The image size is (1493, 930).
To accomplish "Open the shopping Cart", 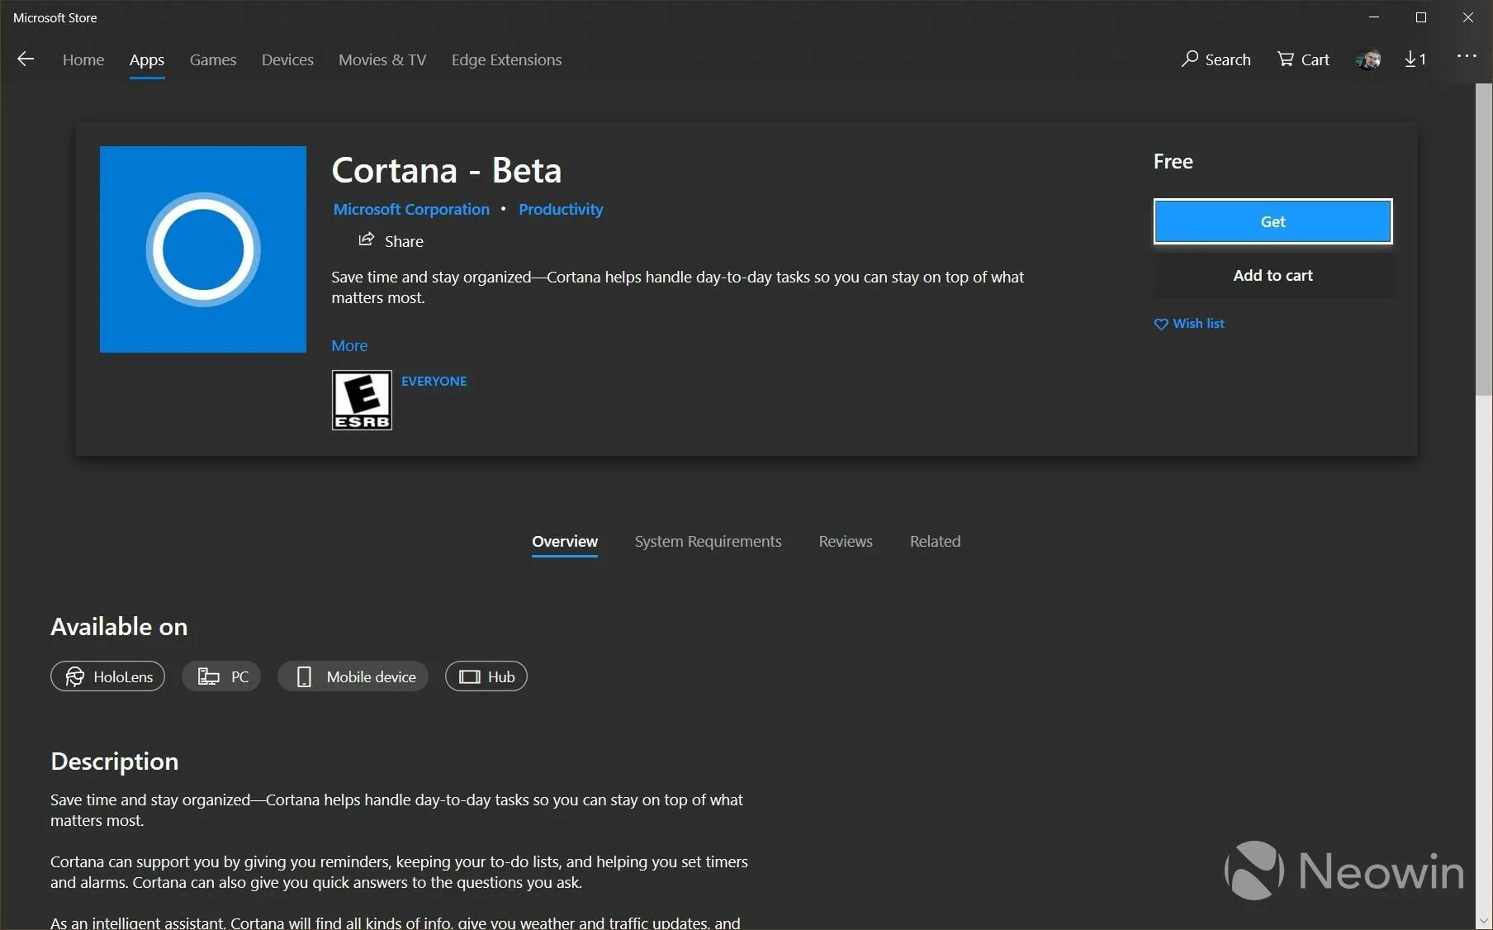I will (x=1303, y=59).
